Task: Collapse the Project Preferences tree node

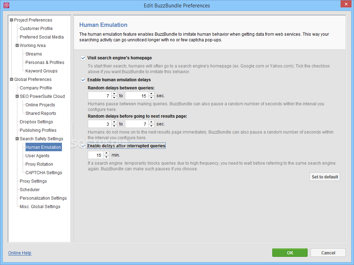Action: coord(12,20)
